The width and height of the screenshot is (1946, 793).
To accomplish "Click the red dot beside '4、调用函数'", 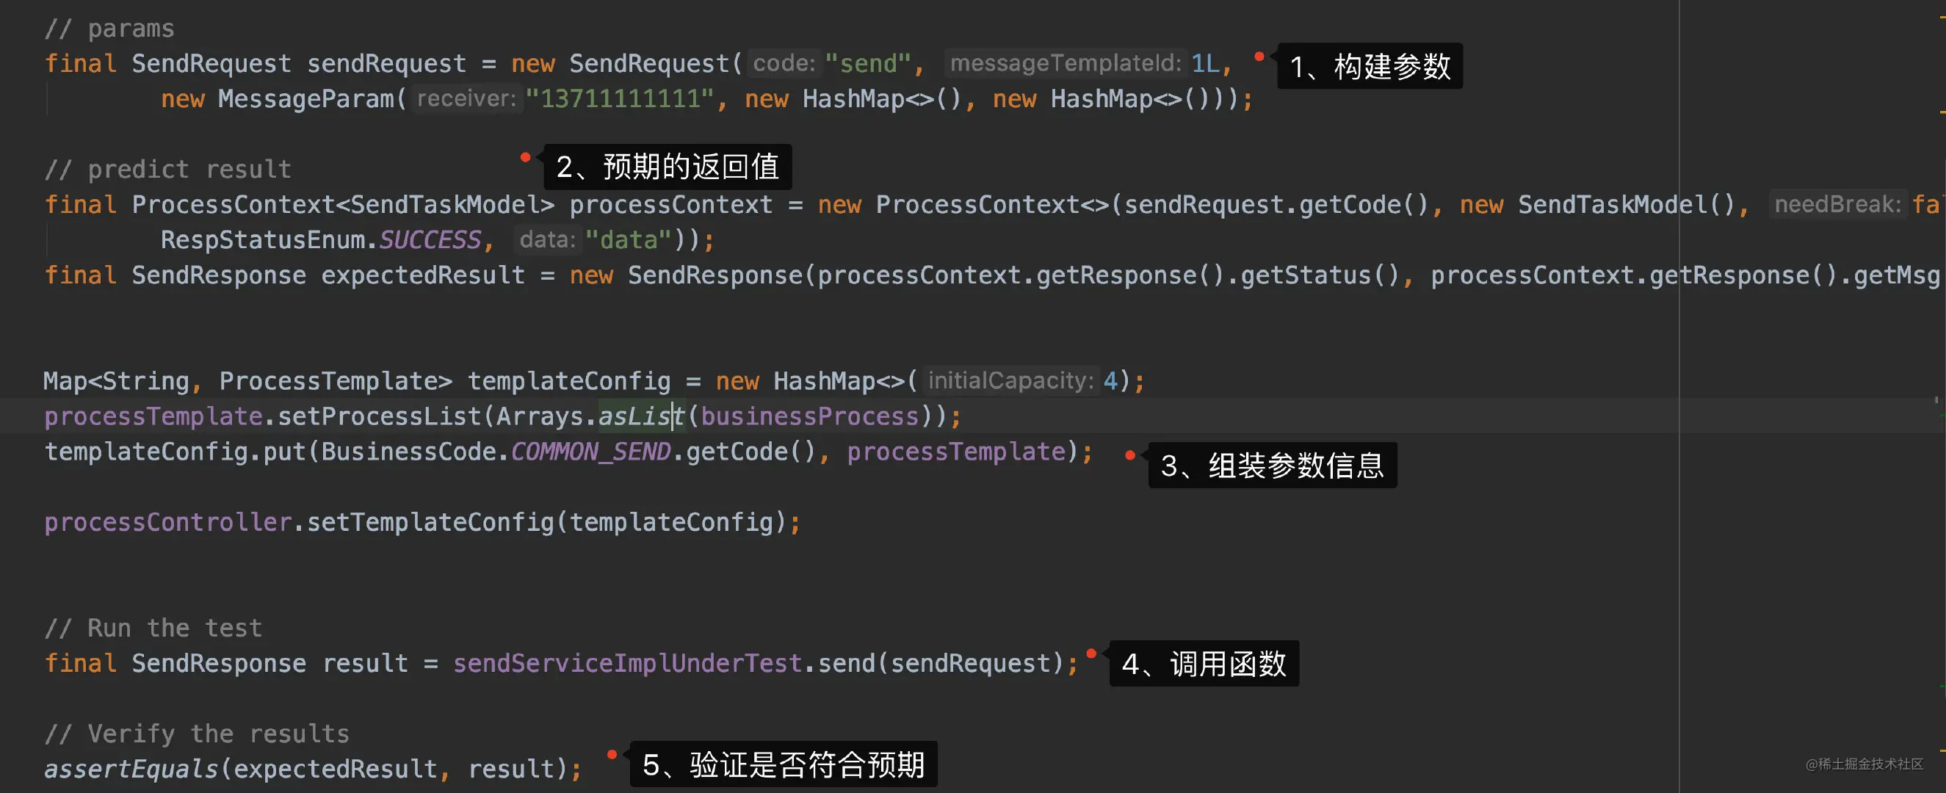I will 1090,653.
